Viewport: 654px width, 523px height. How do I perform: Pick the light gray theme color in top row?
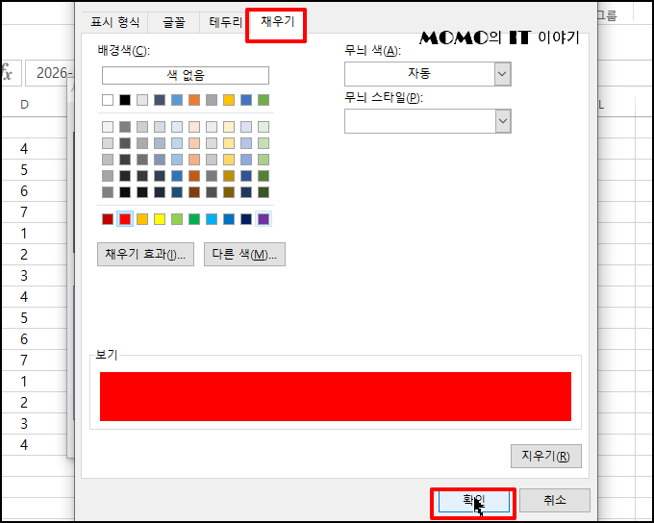pyautogui.click(x=142, y=100)
